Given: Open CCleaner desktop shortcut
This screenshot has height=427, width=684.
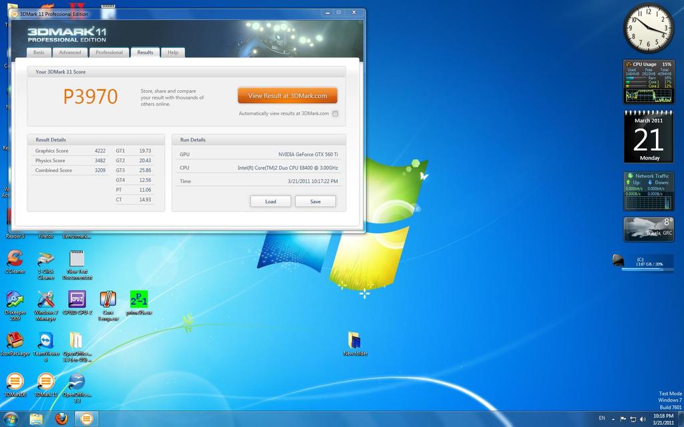Looking at the screenshot, I should pyautogui.click(x=15, y=262).
